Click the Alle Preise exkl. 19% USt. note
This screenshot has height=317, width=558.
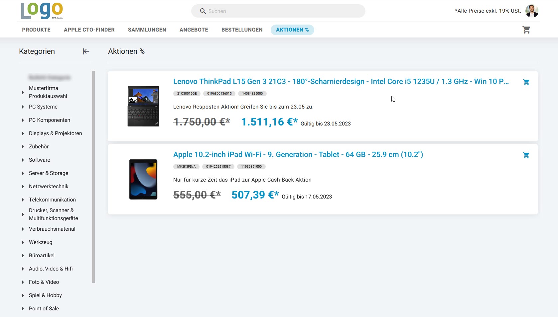(x=488, y=11)
